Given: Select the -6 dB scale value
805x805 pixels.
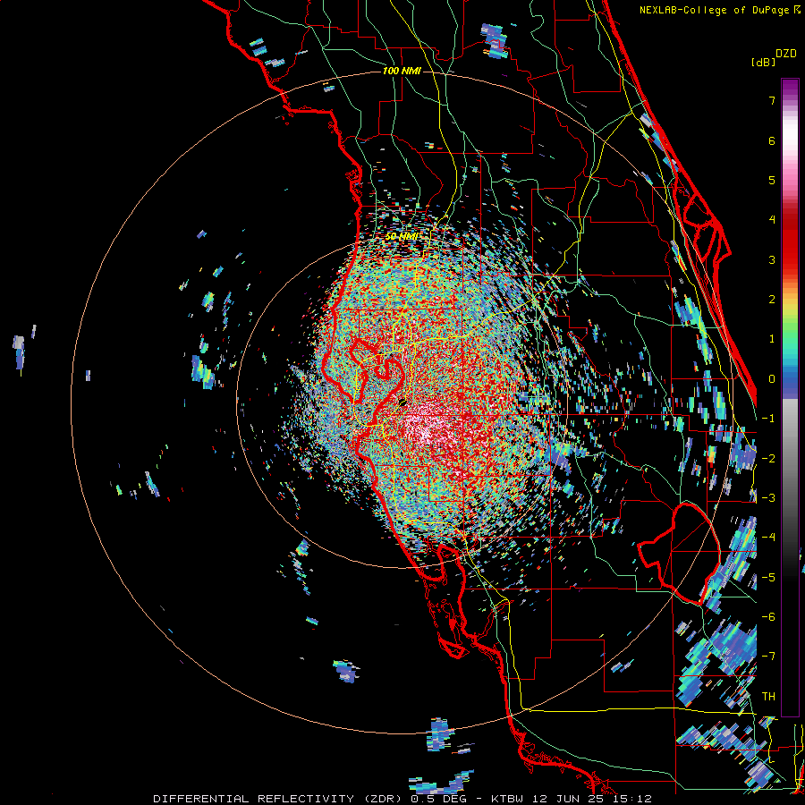Looking at the screenshot, I should click(x=768, y=616).
